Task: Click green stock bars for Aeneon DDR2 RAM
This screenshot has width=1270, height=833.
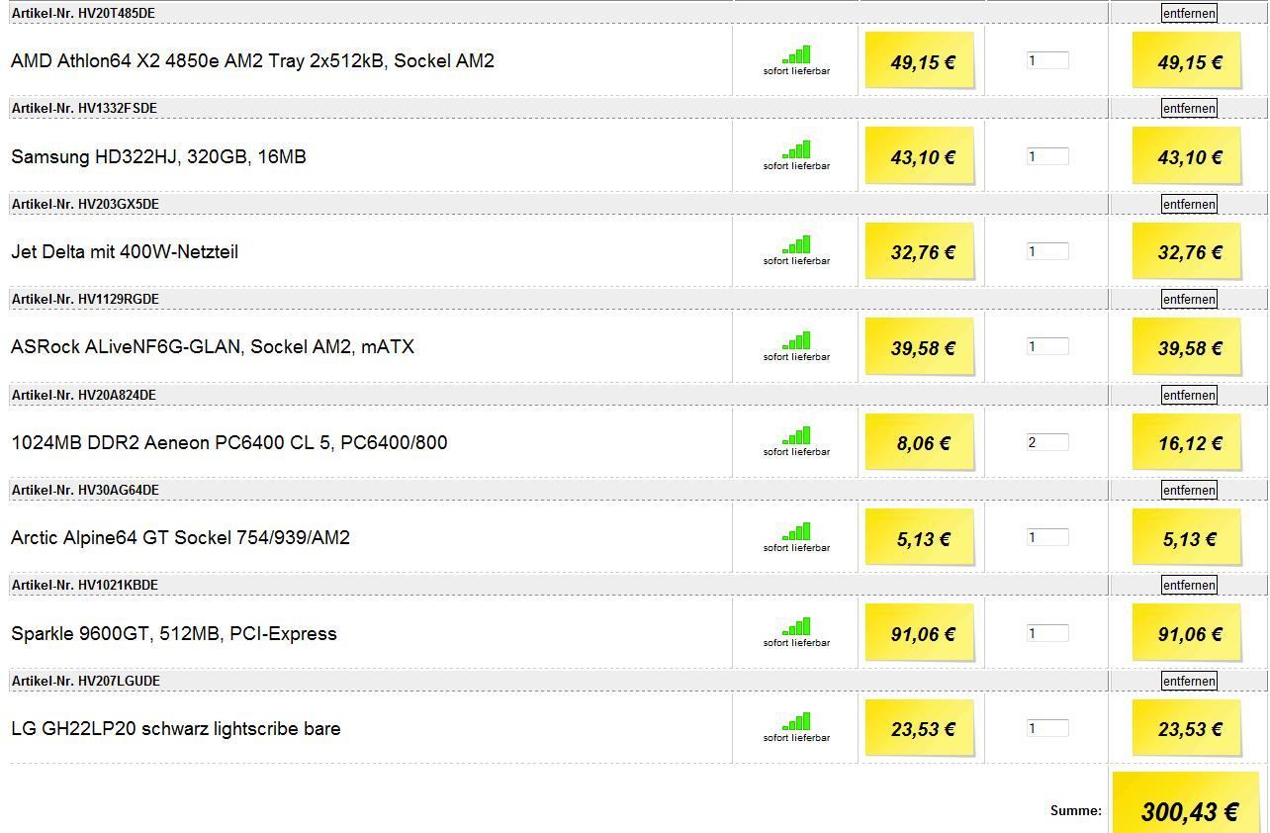Action: point(796,436)
